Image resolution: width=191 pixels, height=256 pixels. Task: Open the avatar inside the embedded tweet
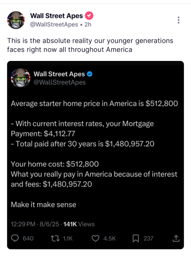[x=20, y=78]
